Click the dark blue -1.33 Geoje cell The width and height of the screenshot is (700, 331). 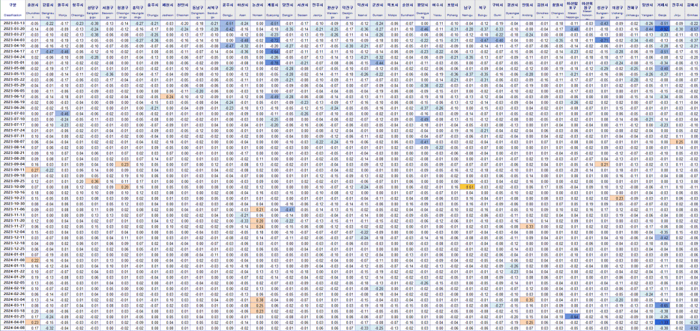[663, 322]
